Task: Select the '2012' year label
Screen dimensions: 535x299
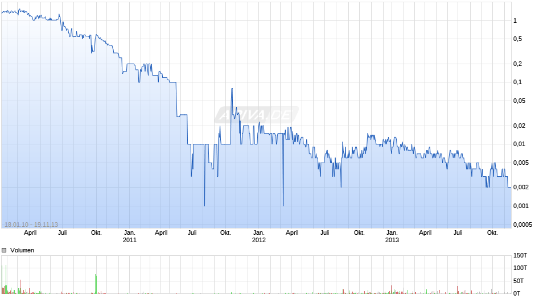Action: pyautogui.click(x=258, y=240)
